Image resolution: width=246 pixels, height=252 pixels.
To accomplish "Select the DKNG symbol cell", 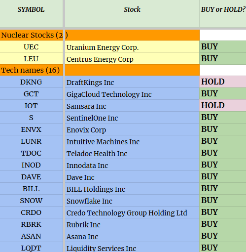I will pos(31,82).
